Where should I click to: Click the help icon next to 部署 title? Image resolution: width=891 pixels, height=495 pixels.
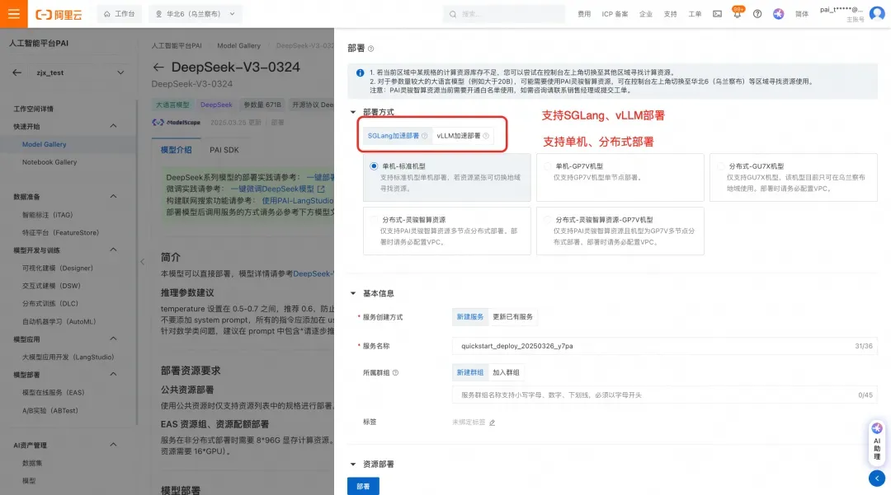(x=371, y=49)
